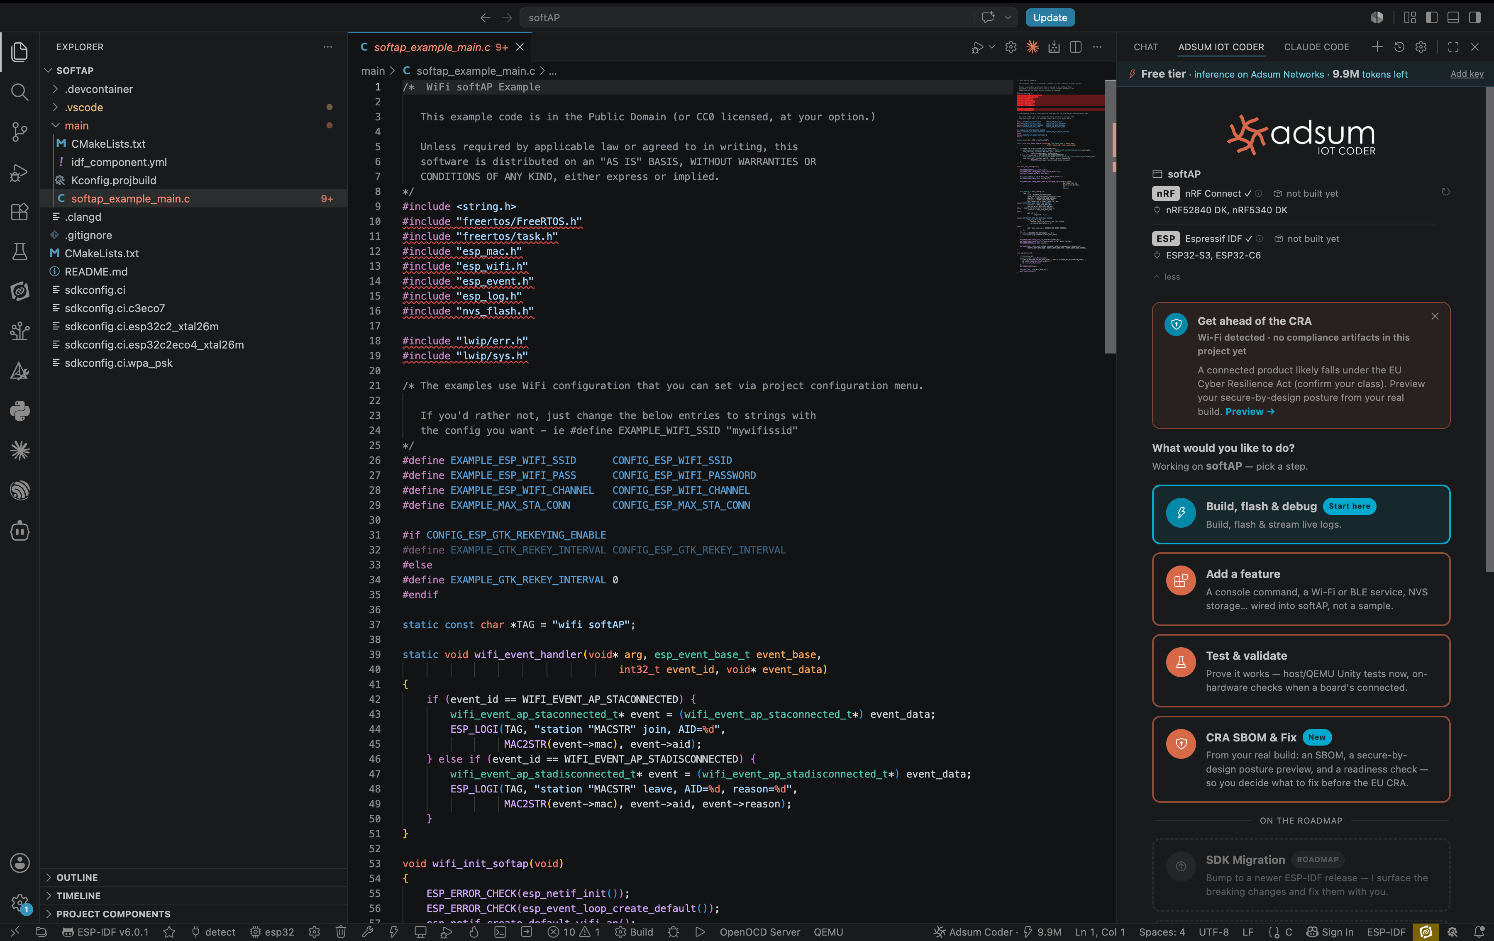
Task: Click the new session plus icon in Adsum panel
Action: tap(1377, 47)
